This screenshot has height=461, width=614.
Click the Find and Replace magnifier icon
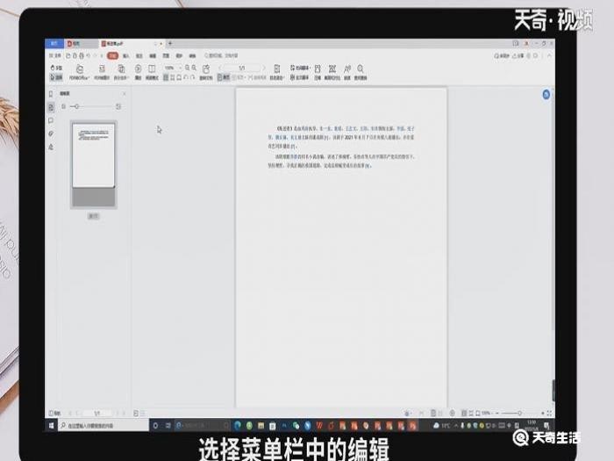click(361, 70)
